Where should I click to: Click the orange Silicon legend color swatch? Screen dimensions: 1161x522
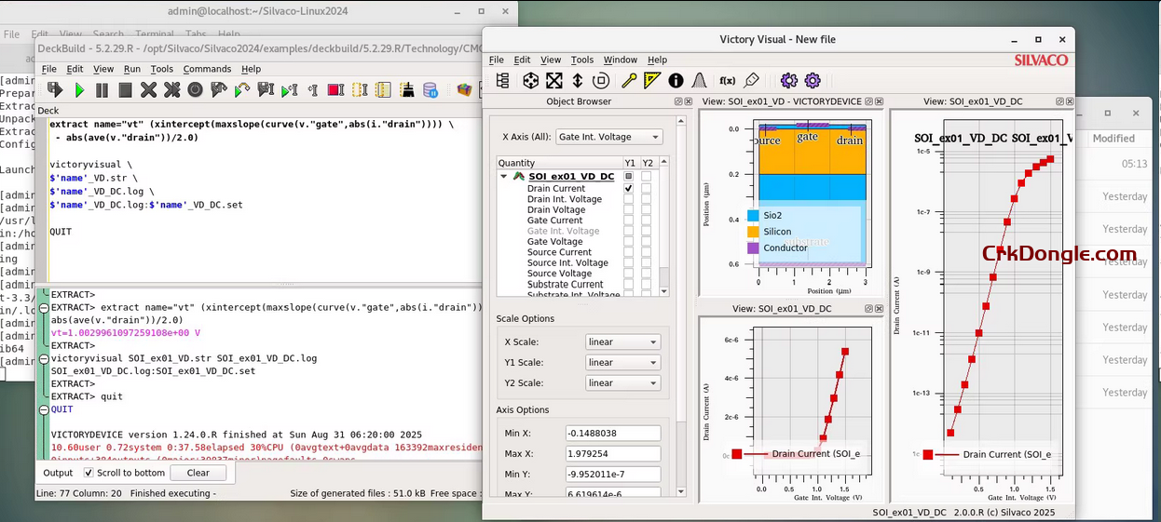753,232
